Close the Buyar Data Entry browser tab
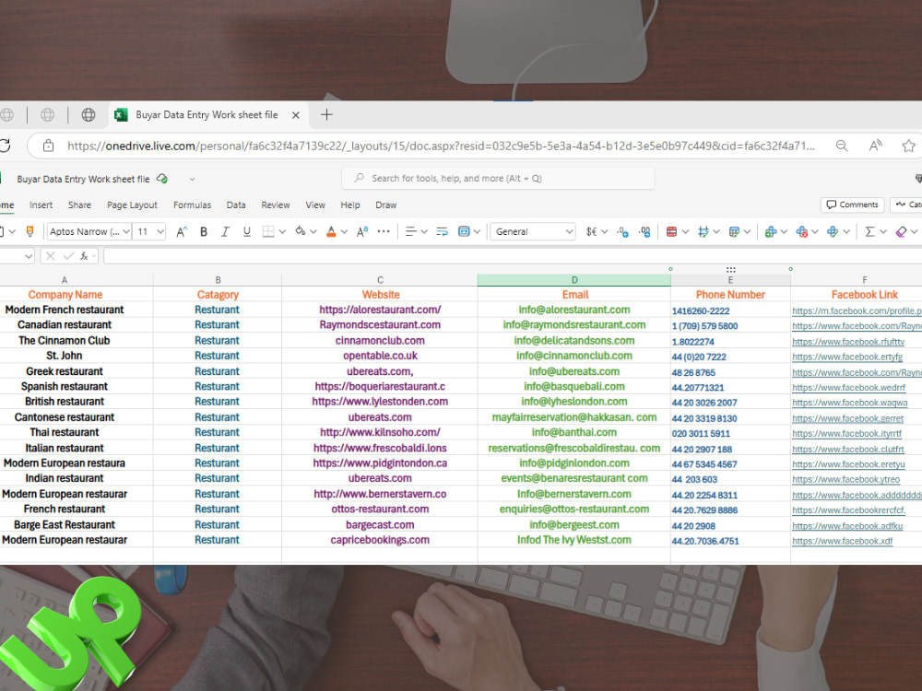This screenshot has width=922, height=691. pyautogui.click(x=296, y=115)
